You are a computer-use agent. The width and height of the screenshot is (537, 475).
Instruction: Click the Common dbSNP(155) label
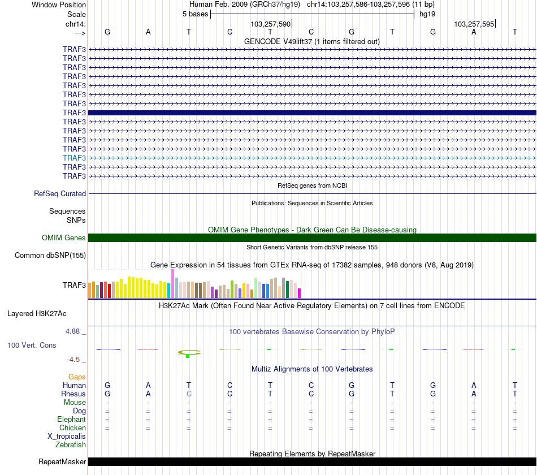pyautogui.click(x=50, y=256)
